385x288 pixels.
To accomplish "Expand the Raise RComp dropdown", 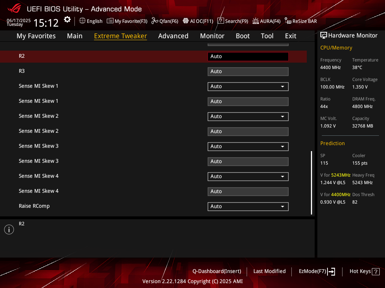I will click(x=248, y=207).
